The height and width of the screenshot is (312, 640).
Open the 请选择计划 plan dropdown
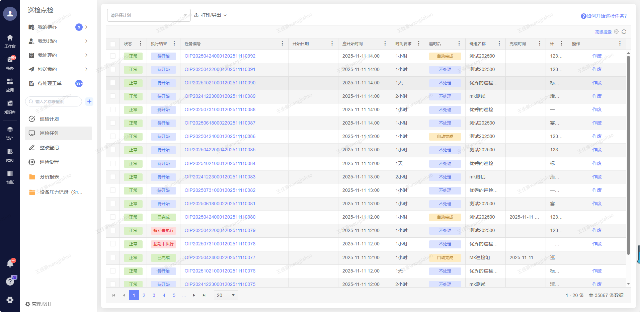149,15
